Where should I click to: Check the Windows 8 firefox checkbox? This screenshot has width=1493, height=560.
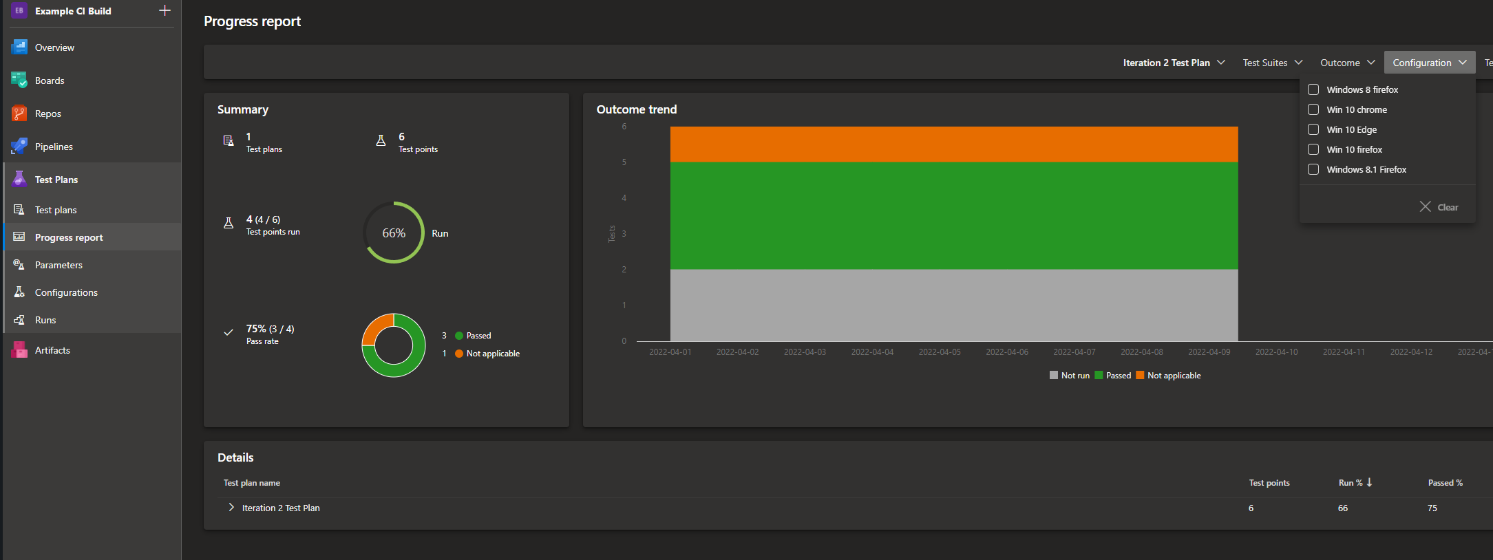1313,89
